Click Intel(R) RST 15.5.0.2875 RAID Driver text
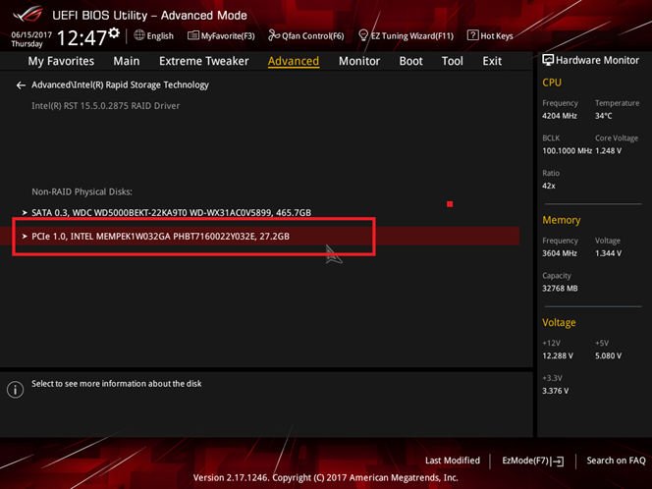 (x=106, y=106)
